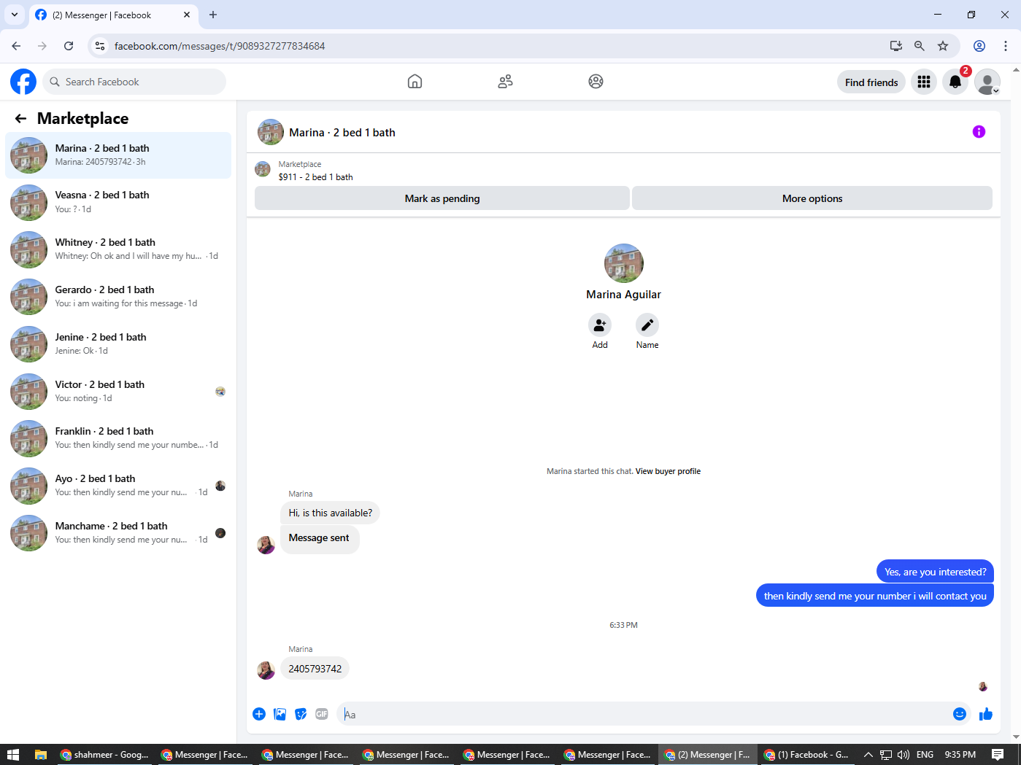
Task: Open the Chrome three-dot menu
Action: coord(1006,46)
